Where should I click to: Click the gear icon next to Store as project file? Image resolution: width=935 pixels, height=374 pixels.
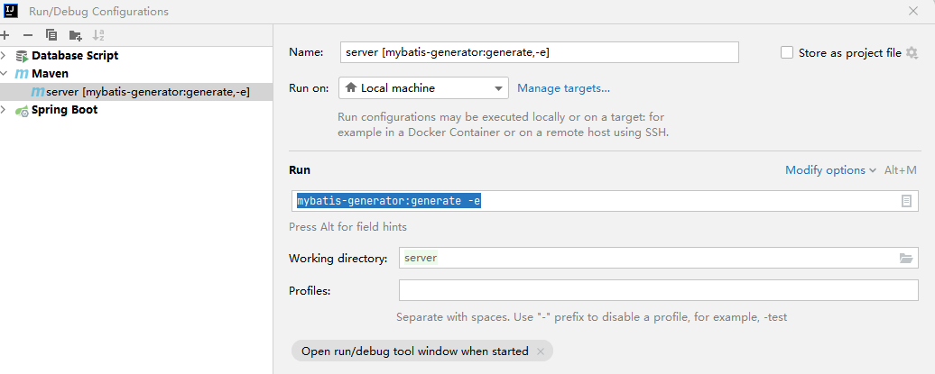point(912,53)
